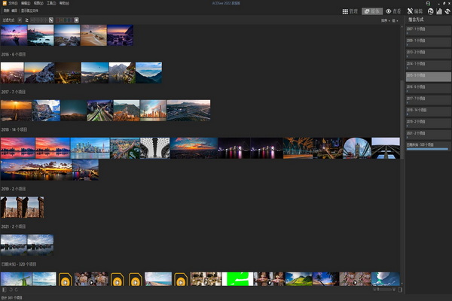This screenshot has width=452, height=301.
Task: Open the Dashboard bar chart icon
Action: click(439, 11)
